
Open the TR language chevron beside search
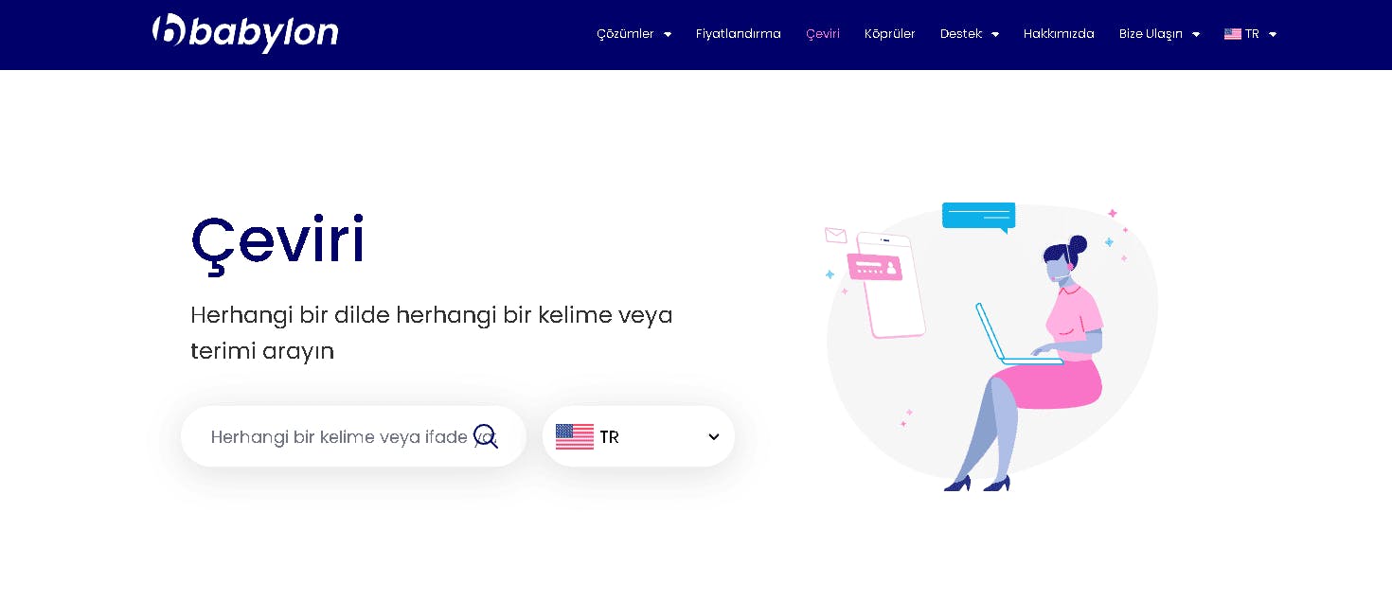pos(714,436)
